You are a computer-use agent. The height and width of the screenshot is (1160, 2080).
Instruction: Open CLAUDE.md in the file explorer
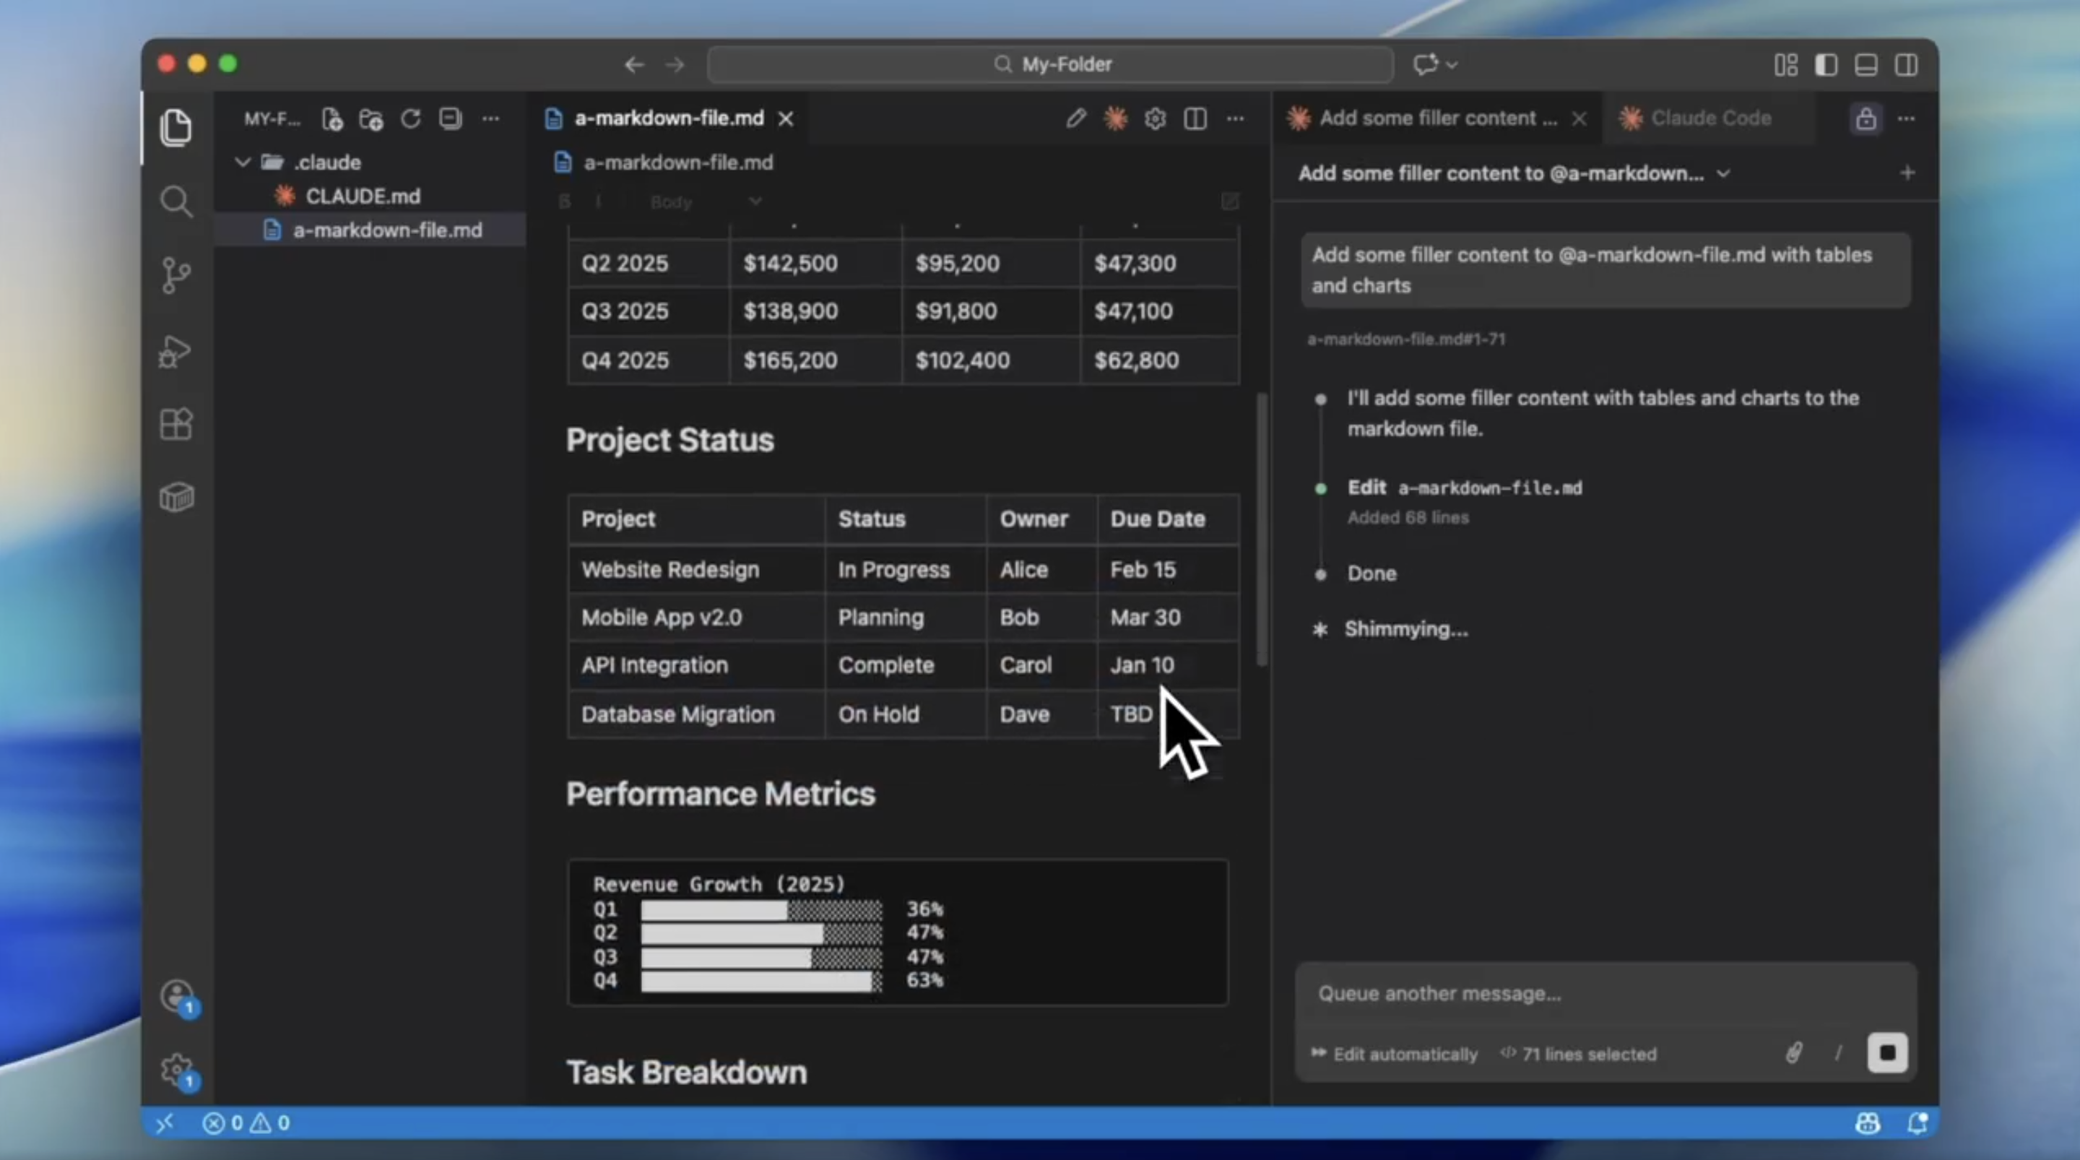(x=362, y=196)
